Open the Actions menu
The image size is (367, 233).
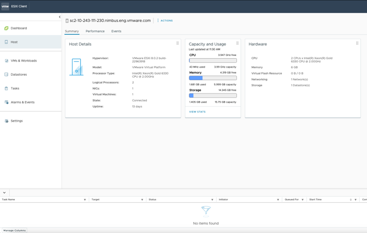165,21
